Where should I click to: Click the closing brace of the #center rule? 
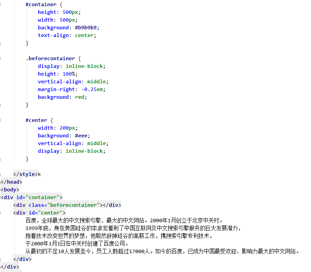[x=27, y=159]
